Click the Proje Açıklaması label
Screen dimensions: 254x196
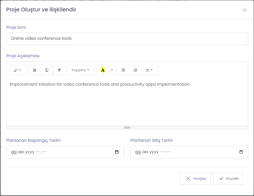23,56
